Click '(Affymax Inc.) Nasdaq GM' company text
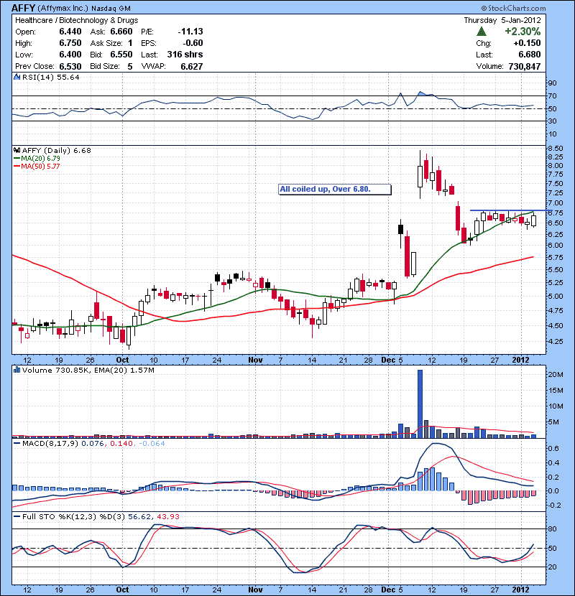 pyautogui.click(x=84, y=9)
